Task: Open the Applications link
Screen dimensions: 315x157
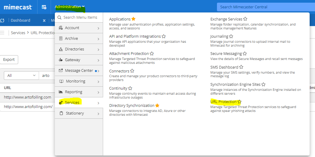Action: click(x=120, y=19)
